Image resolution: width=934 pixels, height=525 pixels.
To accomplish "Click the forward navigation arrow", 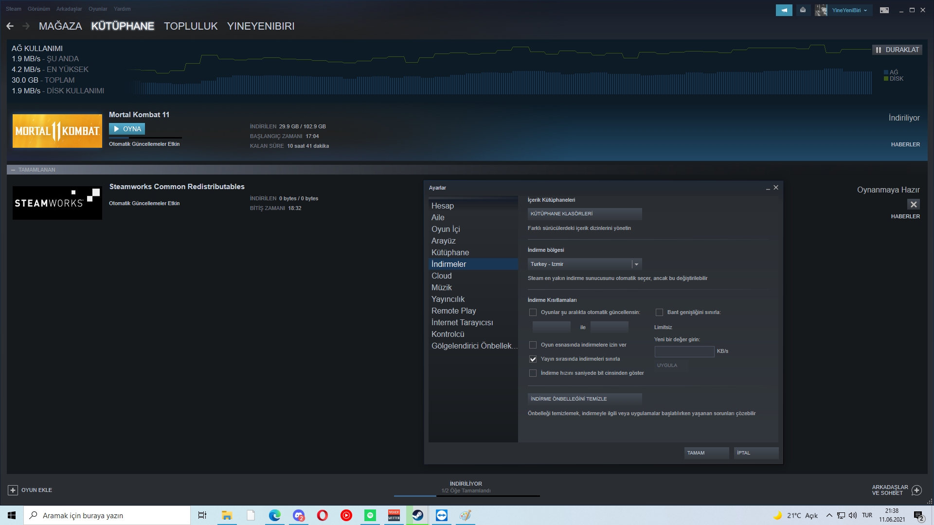I will (x=26, y=26).
